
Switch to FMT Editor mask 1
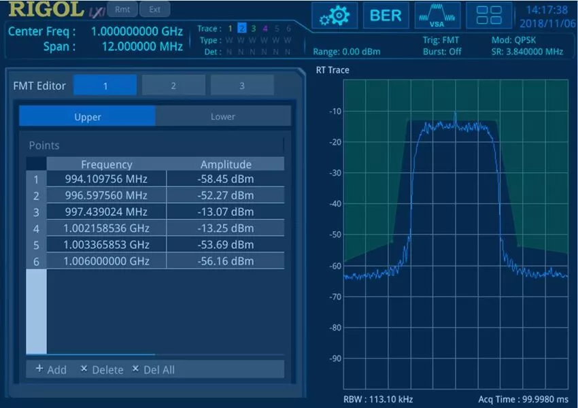(x=105, y=86)
